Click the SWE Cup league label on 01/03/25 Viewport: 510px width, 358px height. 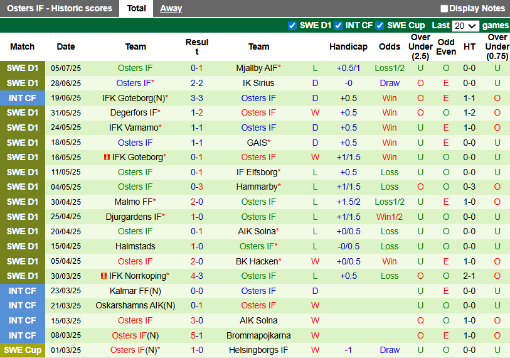(23, 350)
